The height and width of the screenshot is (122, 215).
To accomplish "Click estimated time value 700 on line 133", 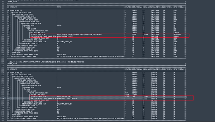I will pyautogui.click(x=134, y=96).
